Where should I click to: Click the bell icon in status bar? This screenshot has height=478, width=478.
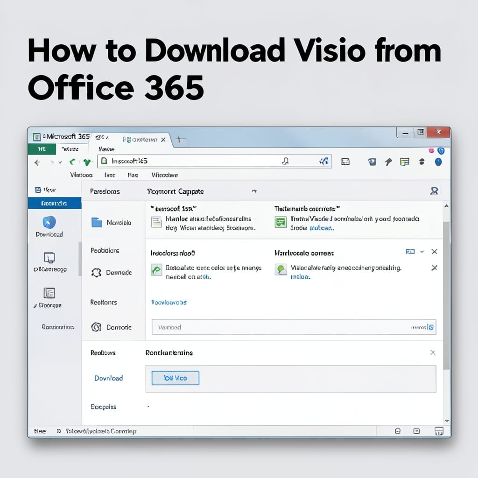pyautogui.click(x=398, y=431)
